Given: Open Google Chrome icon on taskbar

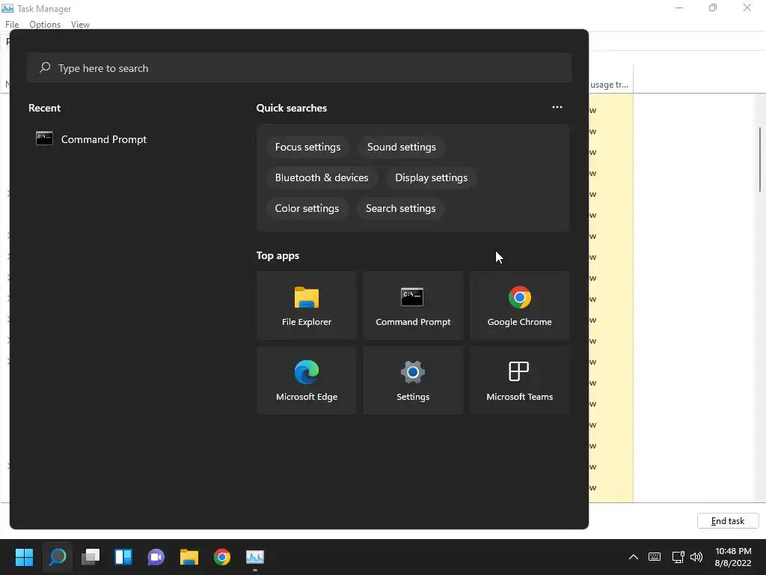Looking at the screenshot, I should 221,557.
